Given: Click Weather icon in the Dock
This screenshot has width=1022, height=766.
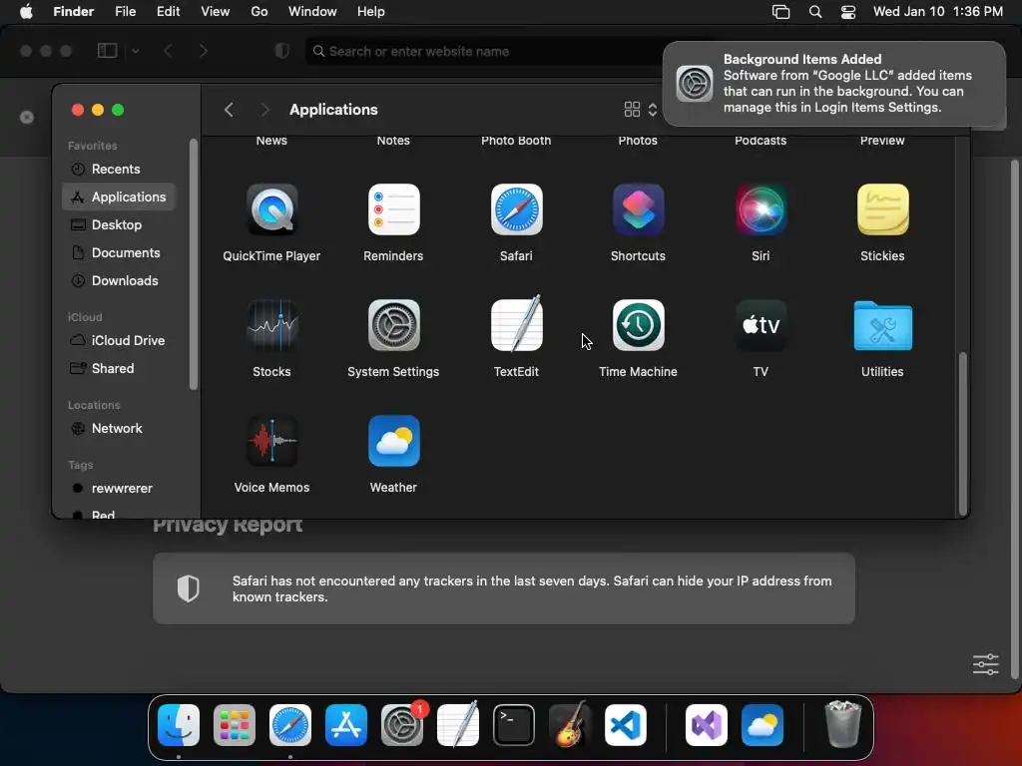Looking at the screenshot, I should [763, 725].
